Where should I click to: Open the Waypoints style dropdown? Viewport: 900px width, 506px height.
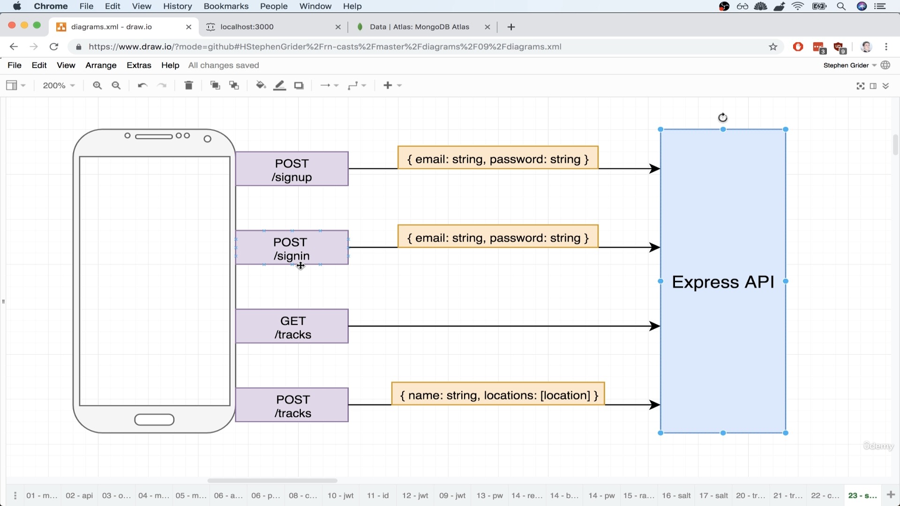click(x=357, y=85)
